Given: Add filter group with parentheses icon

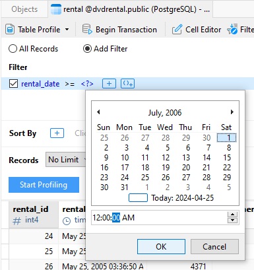Looking at the screenshot, I should pyautogui.click(x=127, y=84).
